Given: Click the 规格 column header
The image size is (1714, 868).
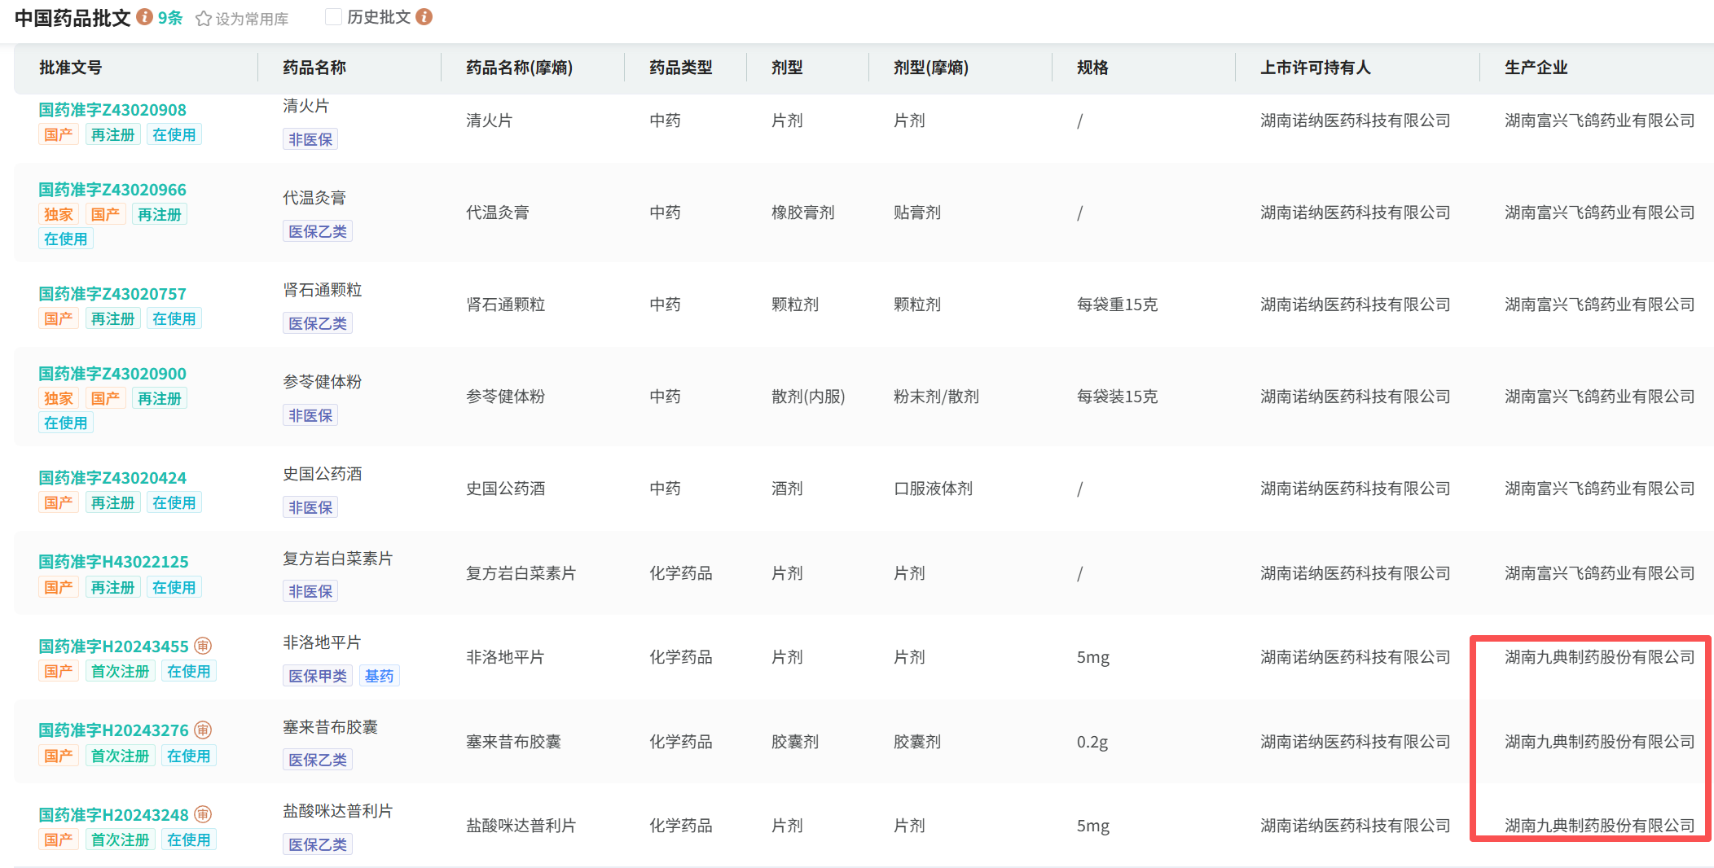Looking at the screenshot, I should pyautogui.click(x=1092, y=68).
